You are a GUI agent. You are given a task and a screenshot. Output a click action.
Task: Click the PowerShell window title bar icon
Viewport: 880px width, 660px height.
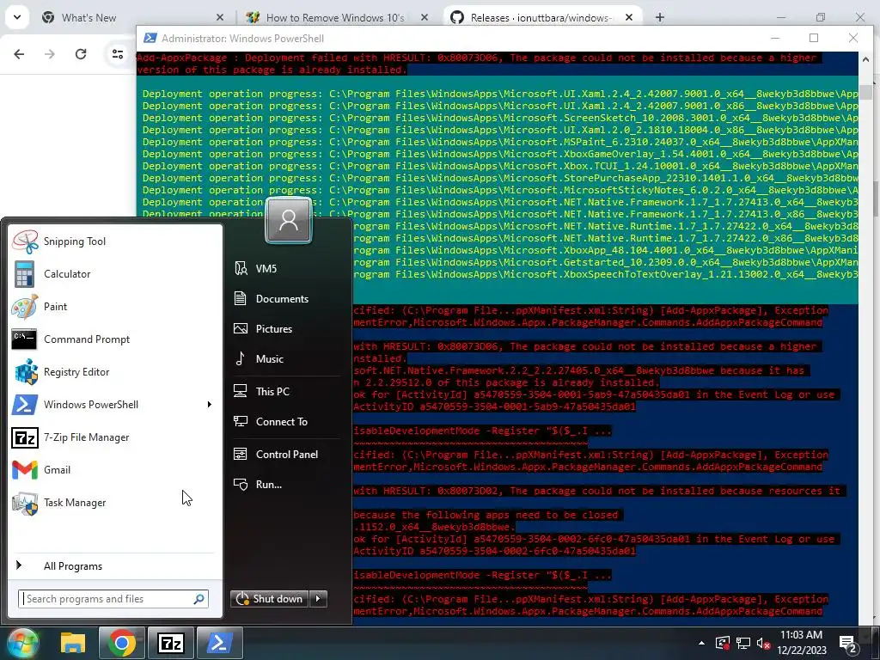pyautogui.click(x=150, y=38)
